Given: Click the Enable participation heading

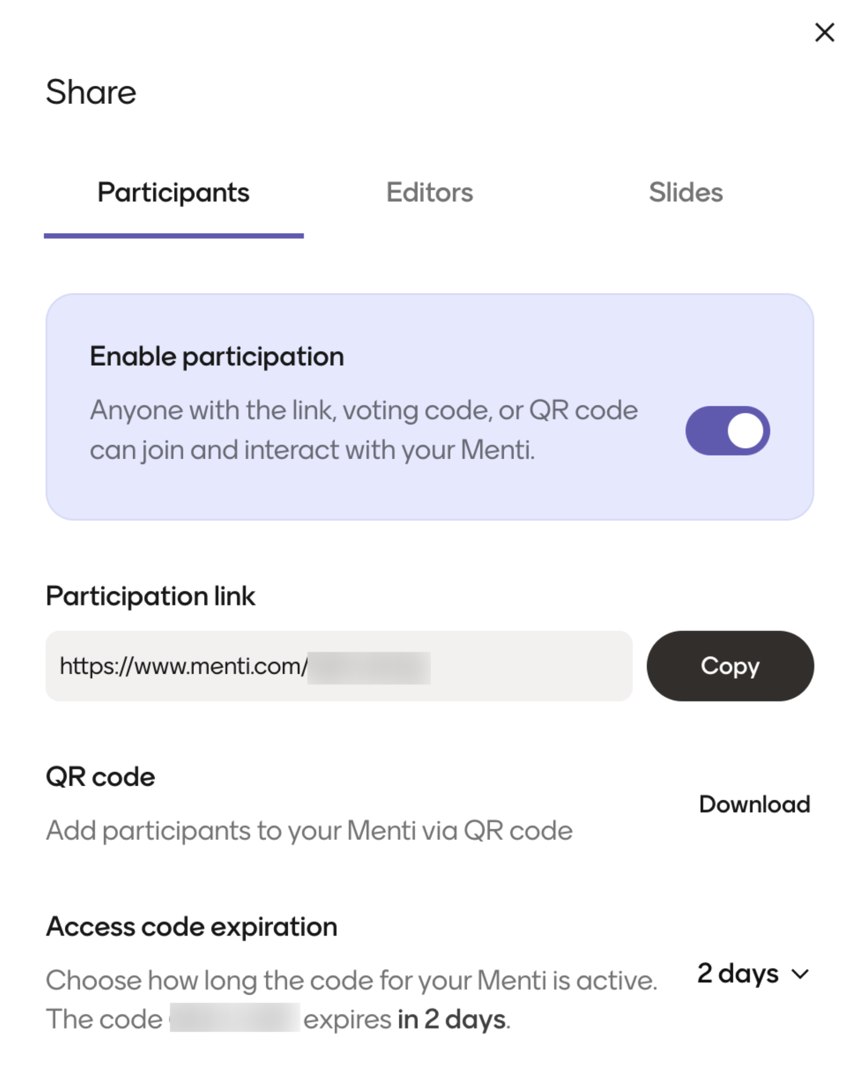Looking at the screenshot, I should (217, 357).
